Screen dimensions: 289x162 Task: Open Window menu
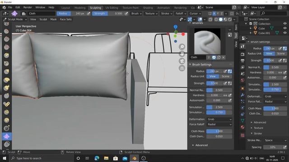pyautogui.click(x=40, y=8)
